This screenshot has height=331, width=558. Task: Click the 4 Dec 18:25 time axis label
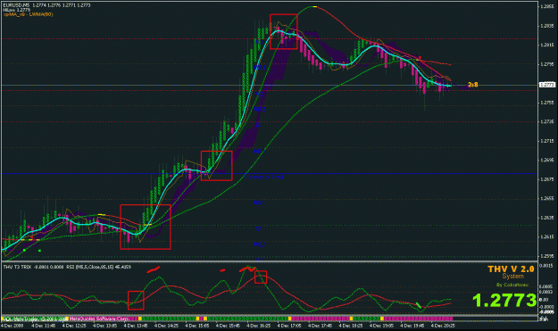(351, 326)
